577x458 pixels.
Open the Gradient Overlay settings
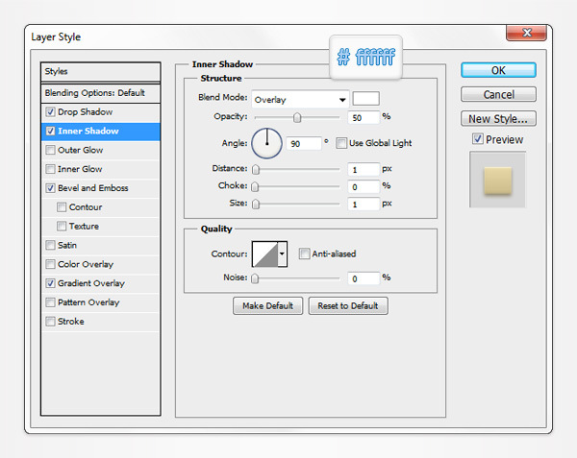(x=90, y=283)
